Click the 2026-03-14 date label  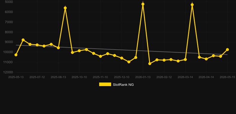185,77
